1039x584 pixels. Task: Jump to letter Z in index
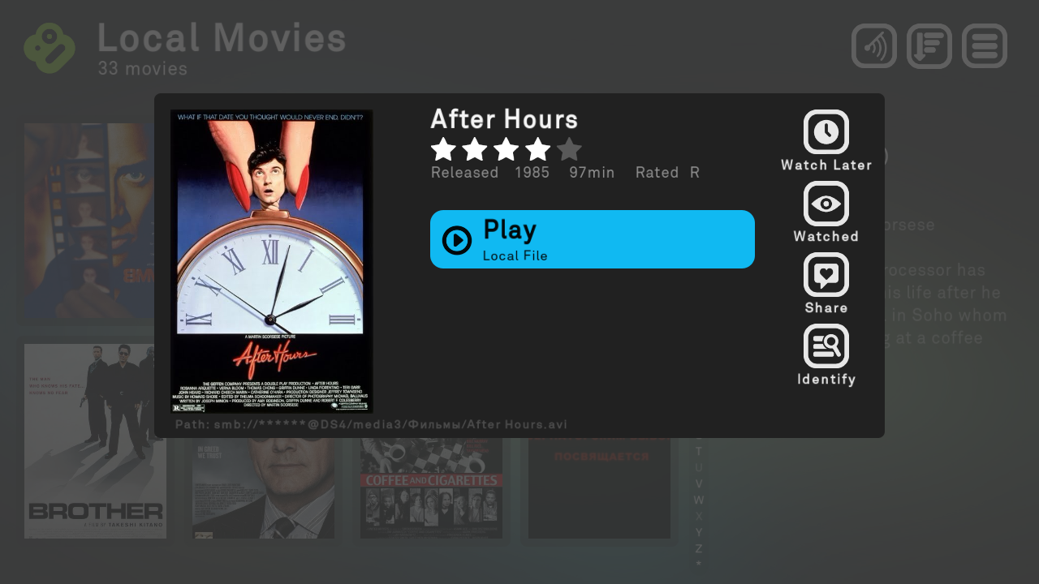(699, 548)
